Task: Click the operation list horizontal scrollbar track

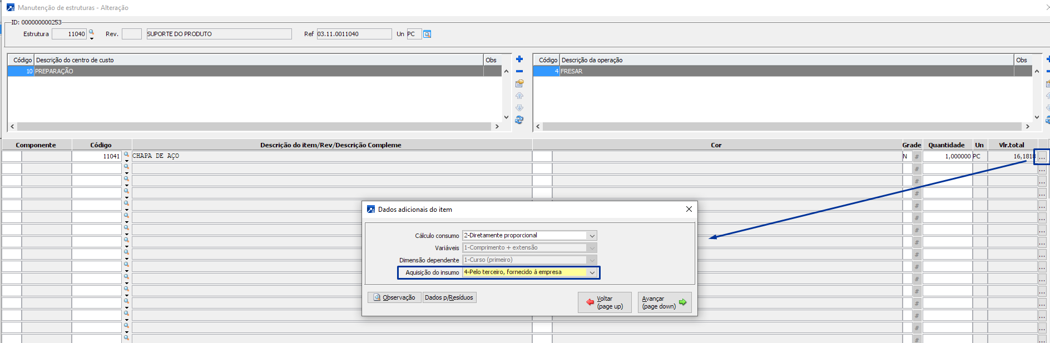Action: (782, 127)
